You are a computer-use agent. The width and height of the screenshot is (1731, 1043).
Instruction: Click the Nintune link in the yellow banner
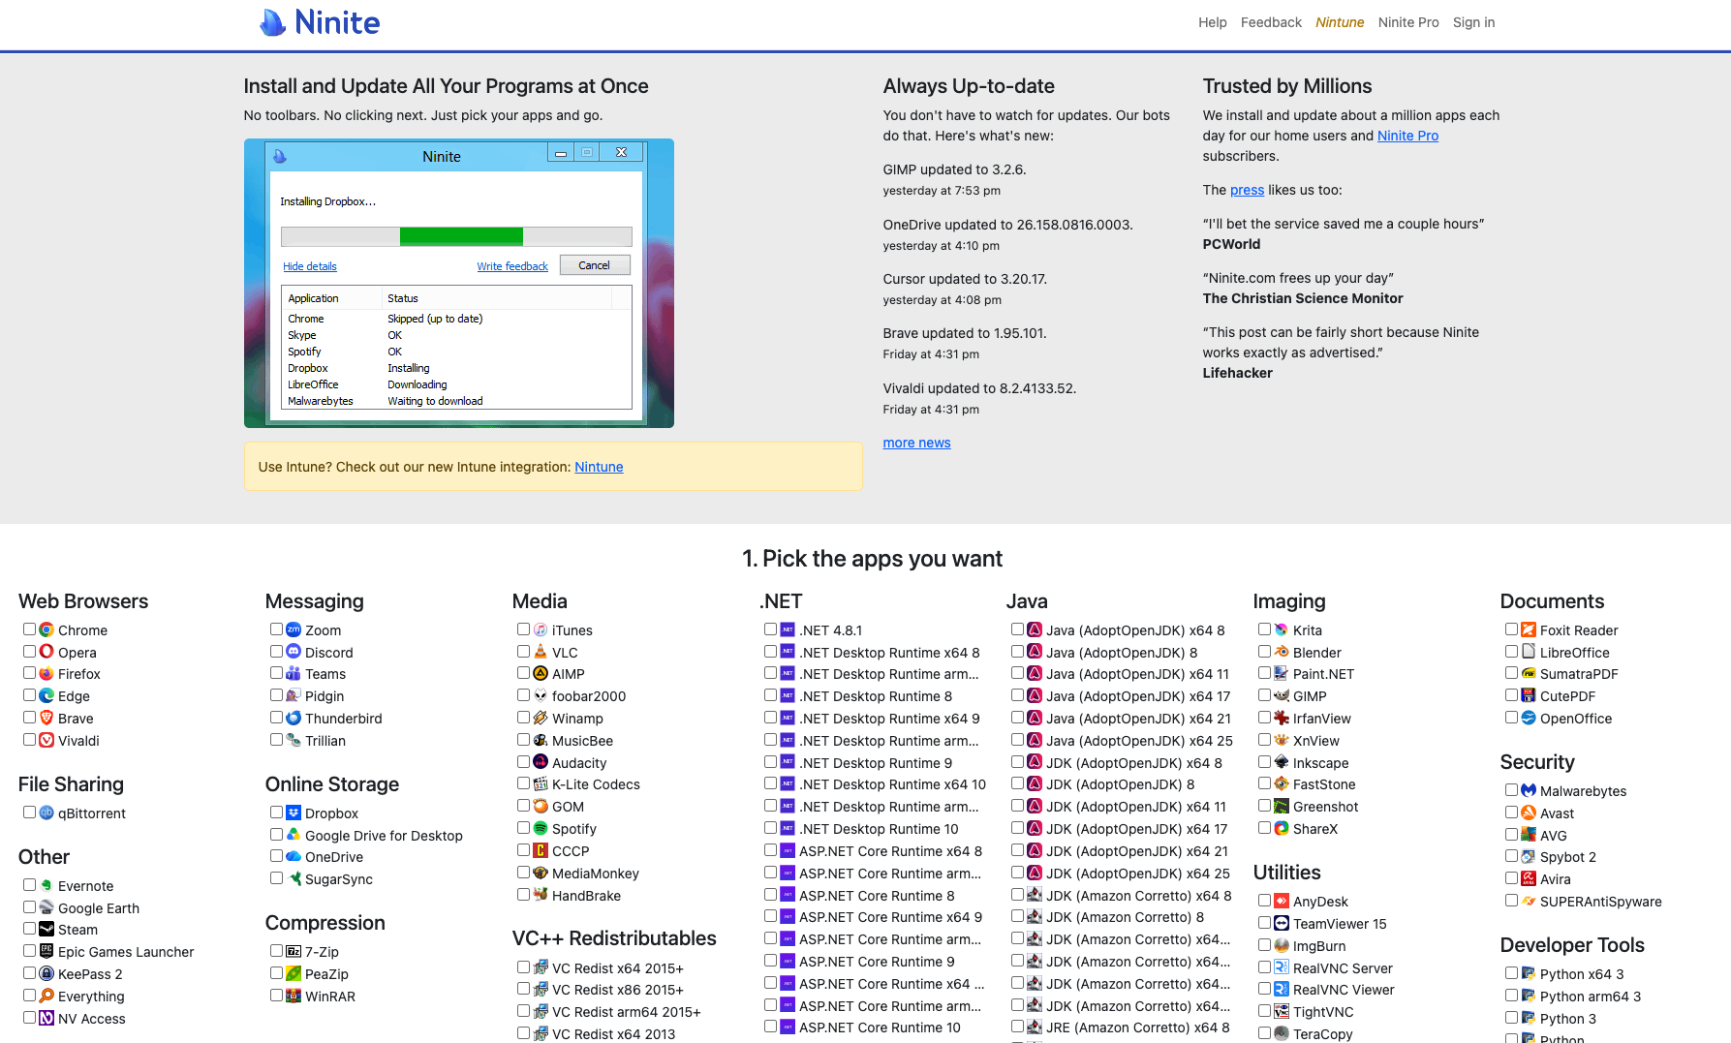(x=599, y=467)
